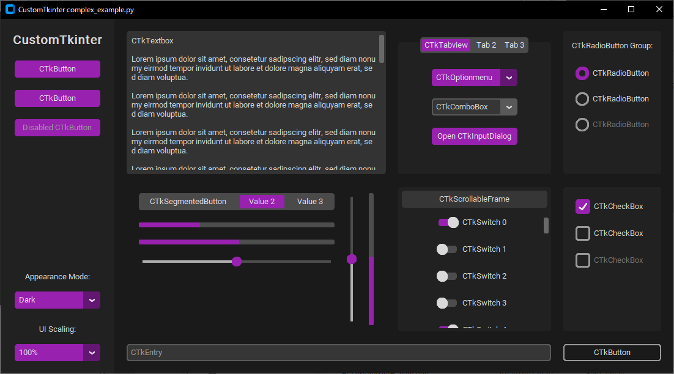Select the second CTkRadioButton
Image resolution: width=674 pixels, height=374 pixels.
(x=582, y=99)
